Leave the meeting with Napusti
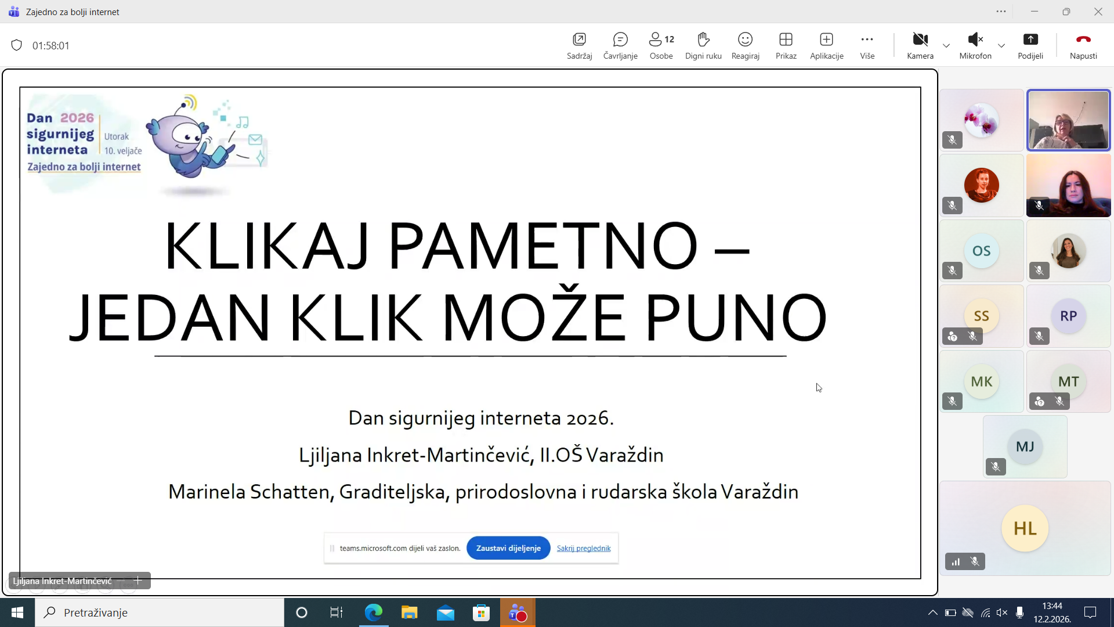 click(1083, 39)
